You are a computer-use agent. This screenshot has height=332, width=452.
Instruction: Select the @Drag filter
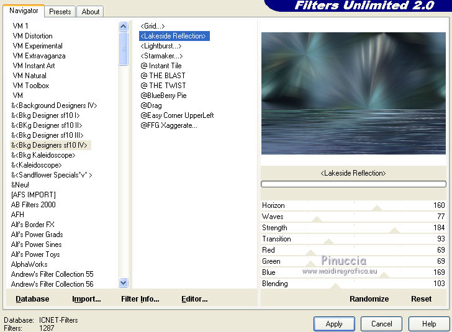point(151,105)
